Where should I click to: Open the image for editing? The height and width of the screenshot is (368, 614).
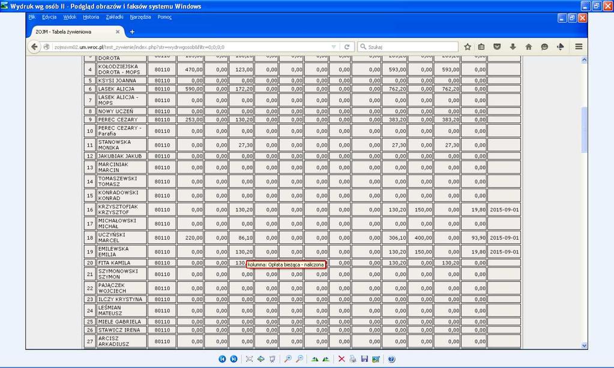pos(376,359)
